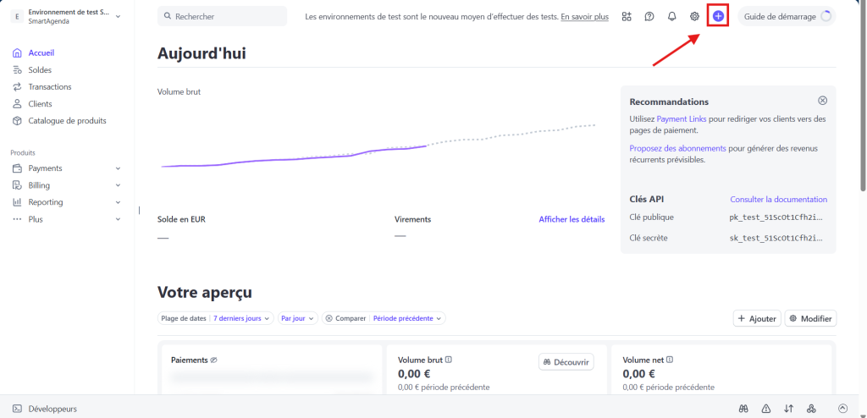Remove the Comparer filter with its x
This screenshot has height=418, width=867.
click(x=329, y=318)
